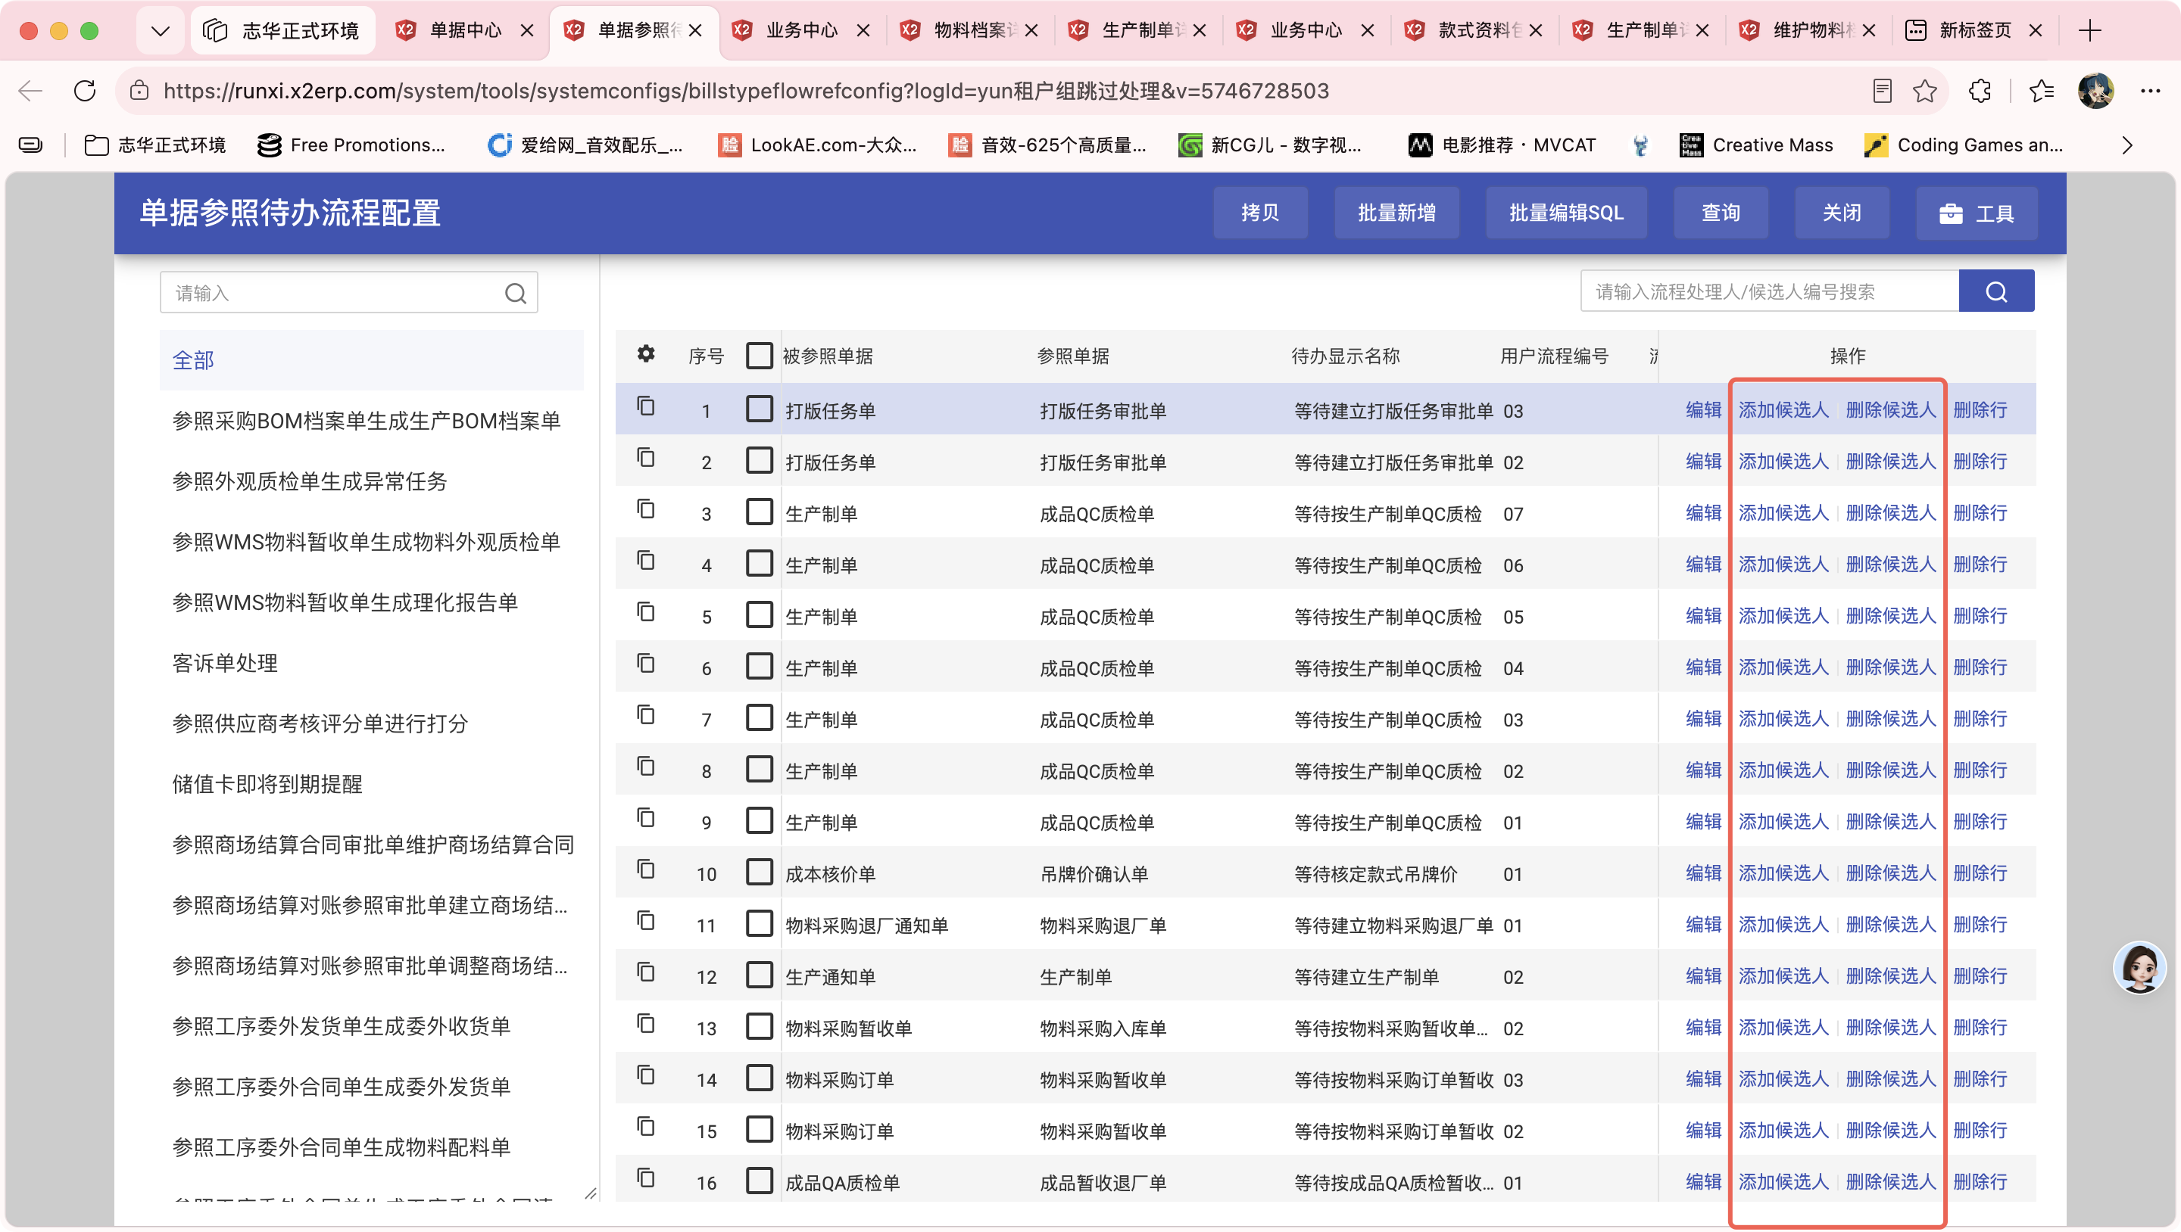Click the 拷贝 button
Image resolution: width=2181 pixels, height=1232 pixels.
[1259, 213]
